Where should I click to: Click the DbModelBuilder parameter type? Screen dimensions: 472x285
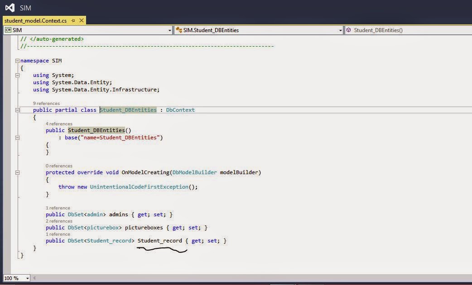click(194, 172)
